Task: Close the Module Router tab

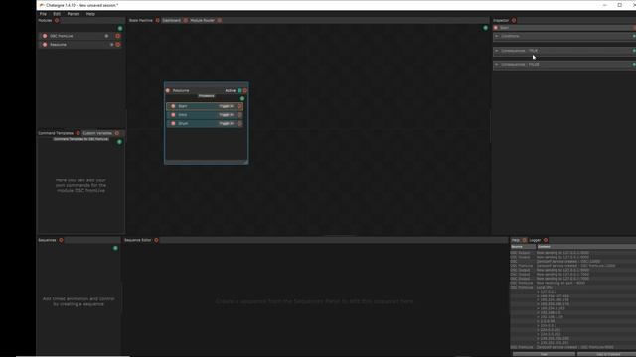Action: [219, 20]
